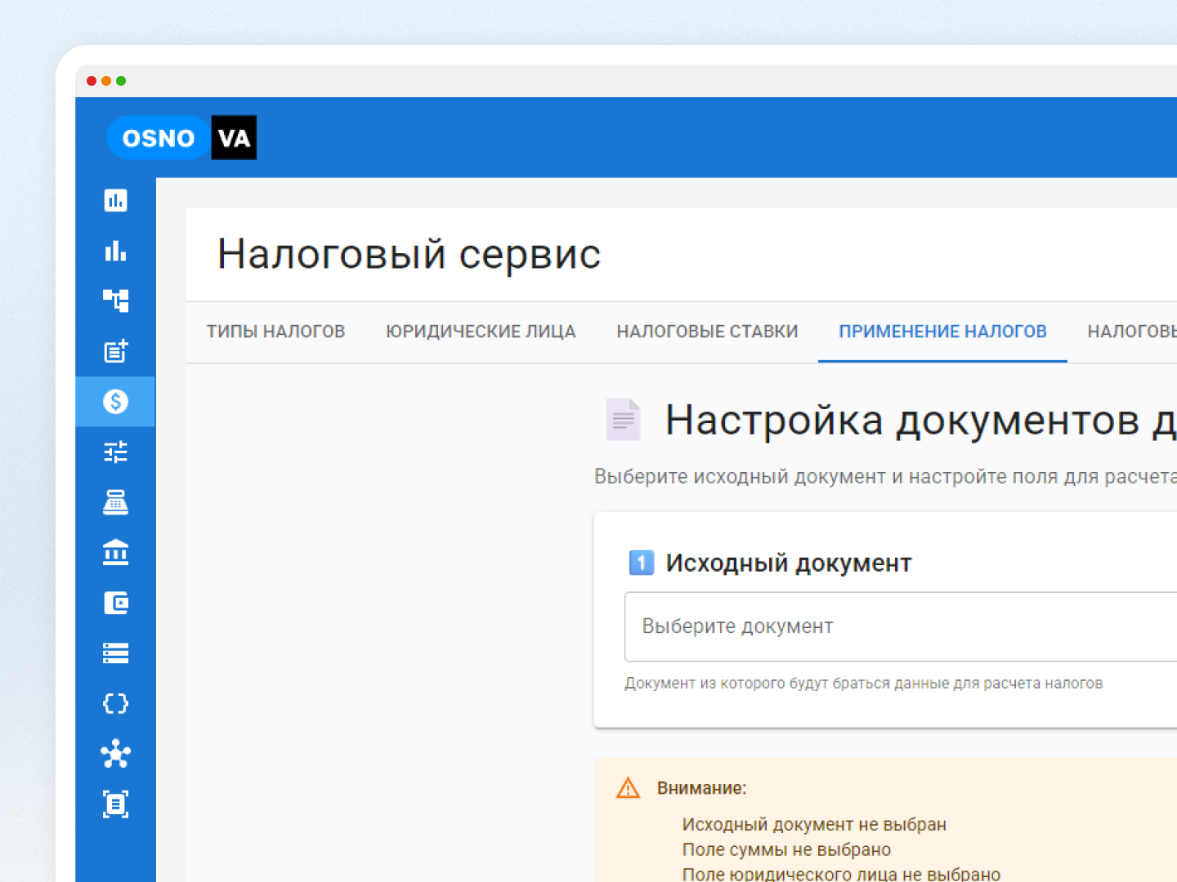This screenshot has height=882, width=1177.
Task: Open the bank building sidebar icon
Action: (x=115, y=552)
